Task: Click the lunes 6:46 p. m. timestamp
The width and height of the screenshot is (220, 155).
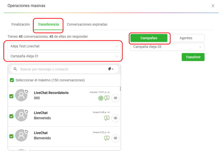Action: (101, 112)
